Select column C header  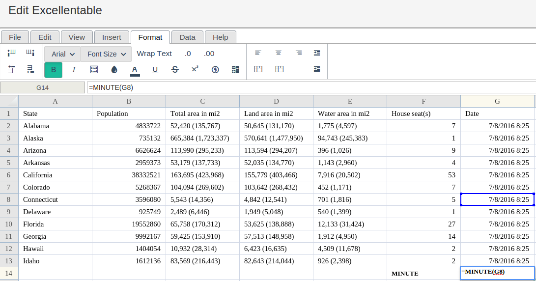(202, 101)
